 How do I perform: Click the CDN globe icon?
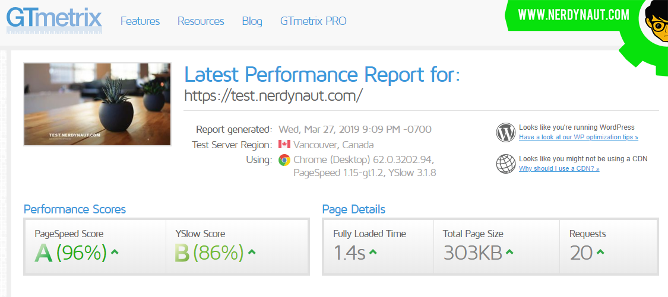[x=506, y=164]
